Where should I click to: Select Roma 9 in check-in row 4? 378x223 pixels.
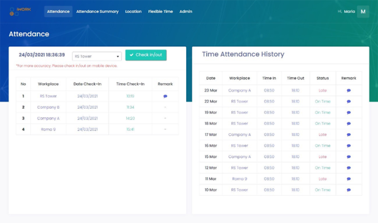click(48, 129)
